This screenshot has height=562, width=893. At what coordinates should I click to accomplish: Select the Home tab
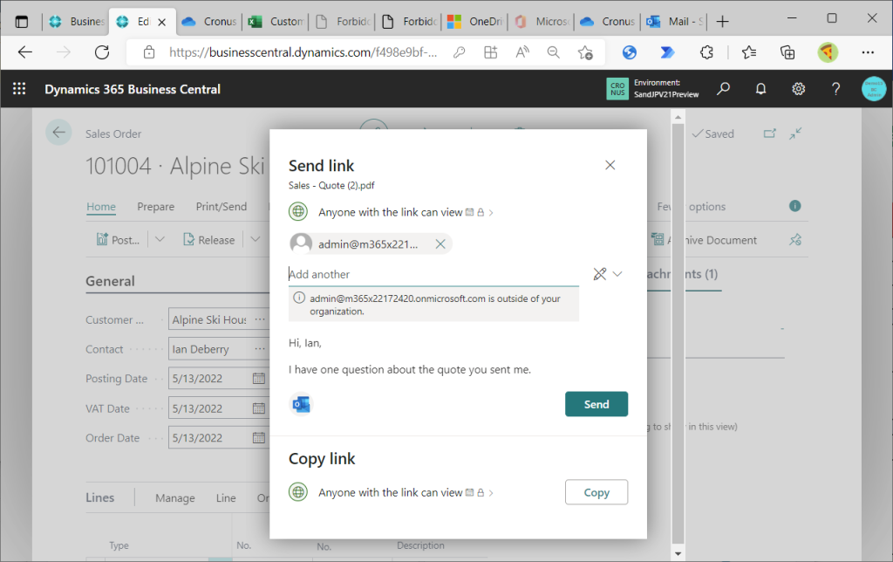click(101, 206)
